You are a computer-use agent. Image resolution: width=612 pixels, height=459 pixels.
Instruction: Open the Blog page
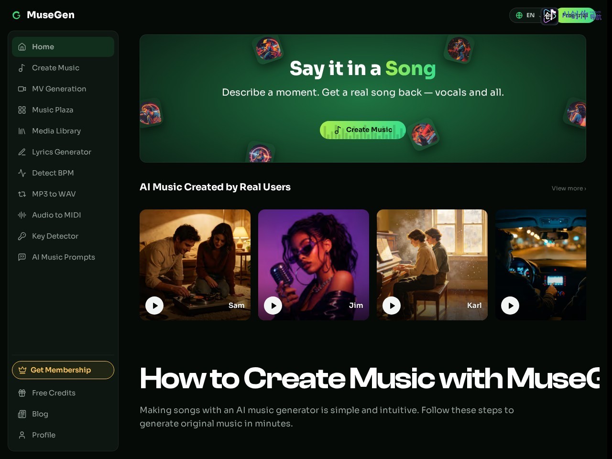click(63, 414)
